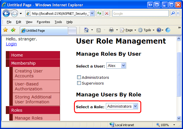This screenshot has height=129, width=183.
Task: Open the Tools gear toolbar menu
Action: [x=146, y=30]
